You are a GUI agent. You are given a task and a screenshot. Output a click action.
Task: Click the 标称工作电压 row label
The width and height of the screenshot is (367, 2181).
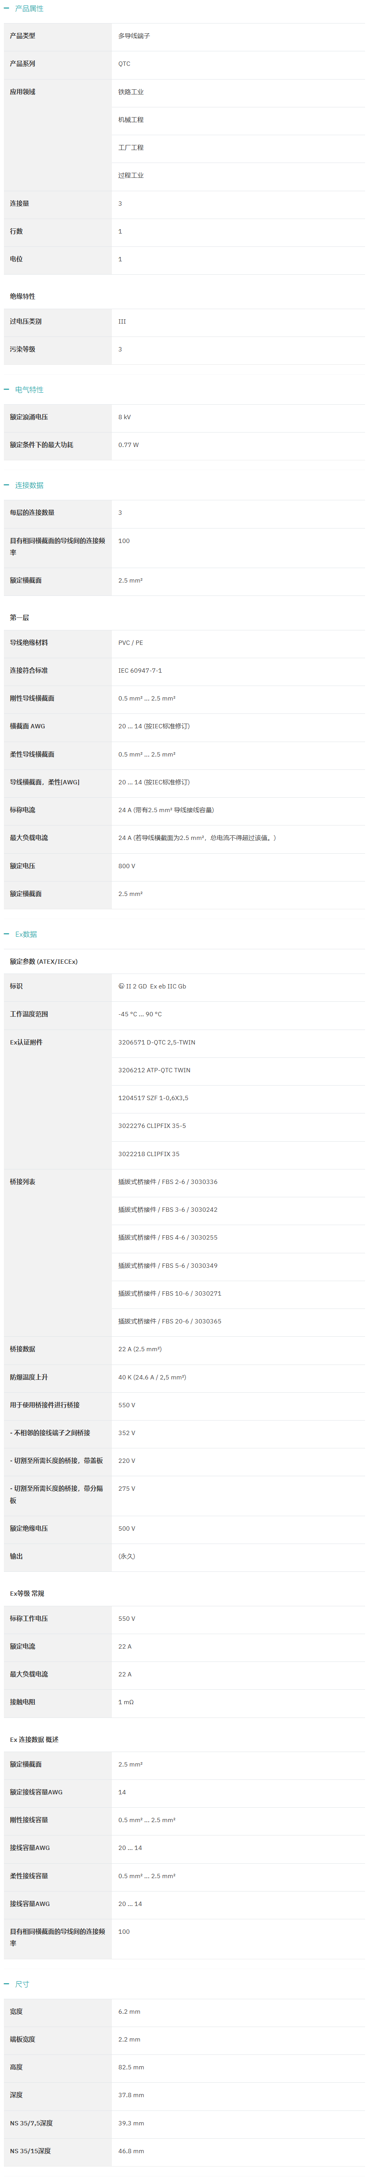(29, 1620)
